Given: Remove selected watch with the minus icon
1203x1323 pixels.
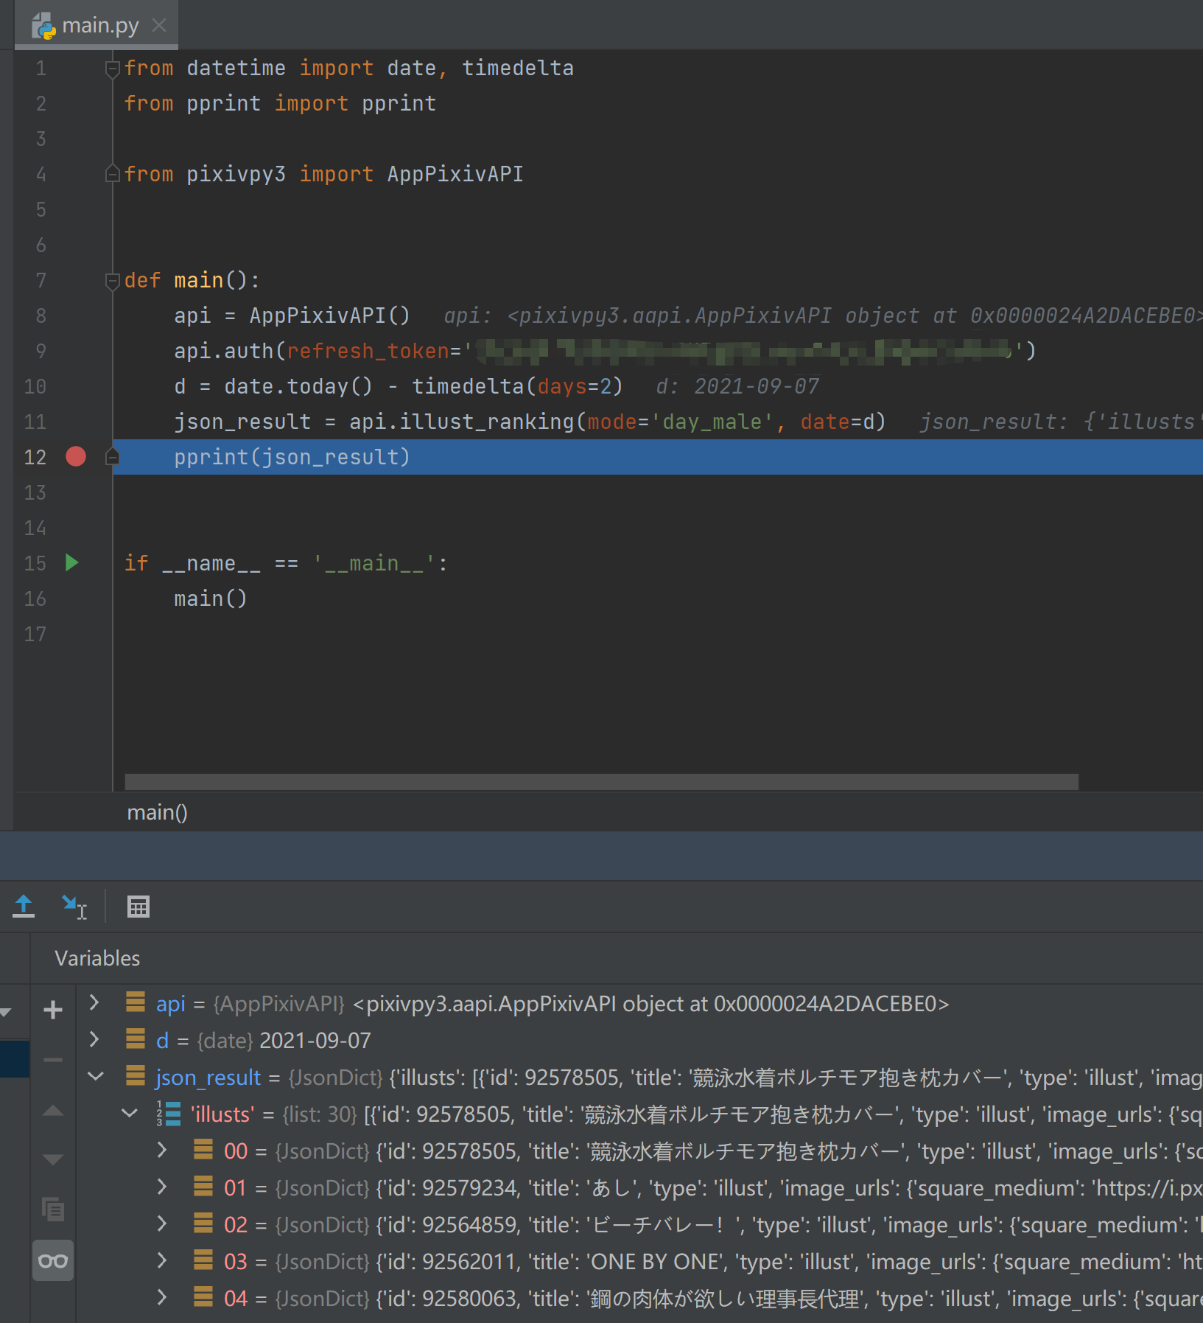Looking at the screenshot, I should click(52, 1058).
